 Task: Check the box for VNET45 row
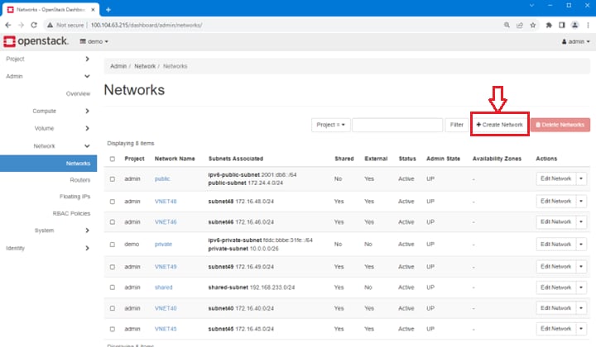pos(112,329)
